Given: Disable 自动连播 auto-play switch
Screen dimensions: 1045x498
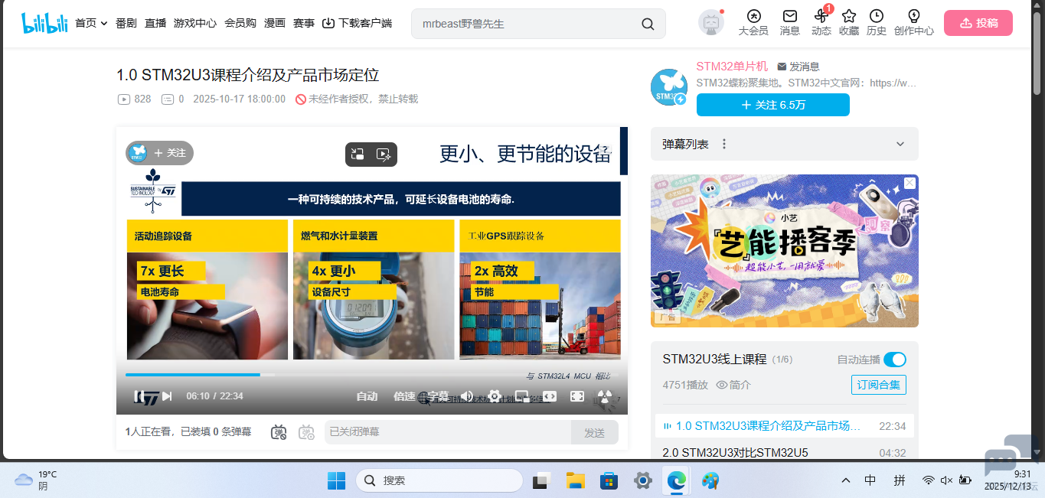Looking at the screenshot, I should [x=893, y=359].
